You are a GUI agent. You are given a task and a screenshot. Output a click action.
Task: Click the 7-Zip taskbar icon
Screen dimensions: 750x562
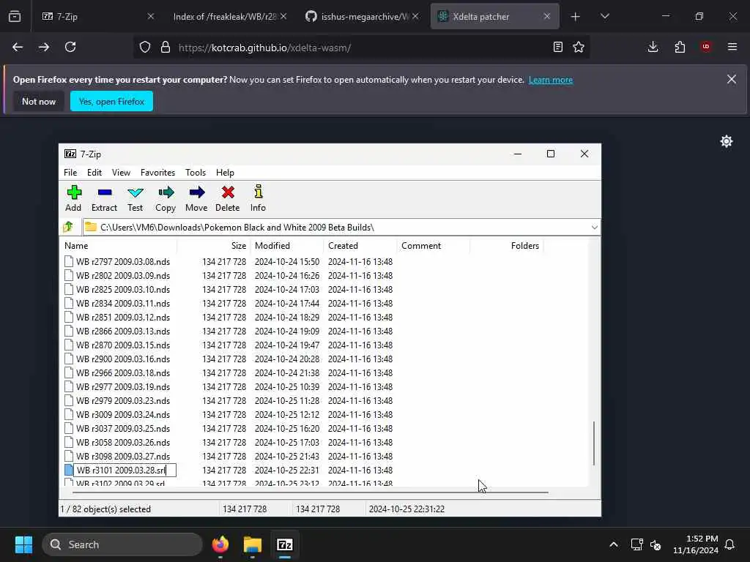click(x=285, y=544)
